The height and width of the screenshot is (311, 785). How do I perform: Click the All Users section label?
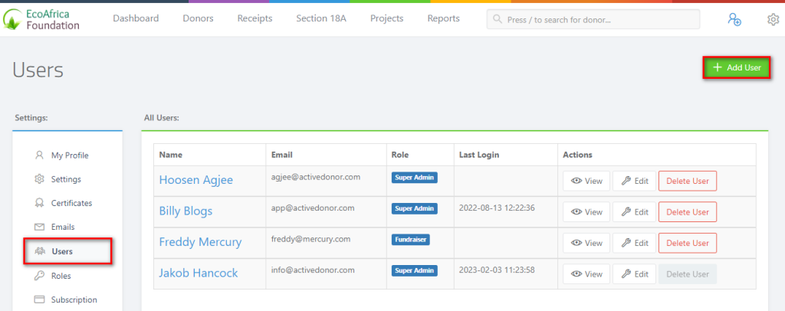[162, 118]
